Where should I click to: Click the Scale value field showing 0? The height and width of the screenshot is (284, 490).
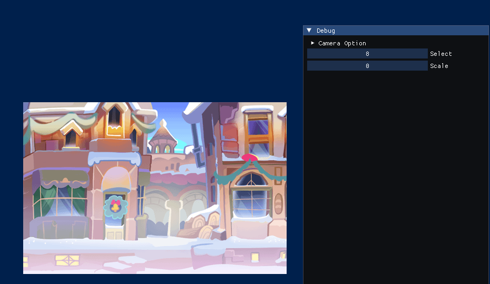point(367,66)
